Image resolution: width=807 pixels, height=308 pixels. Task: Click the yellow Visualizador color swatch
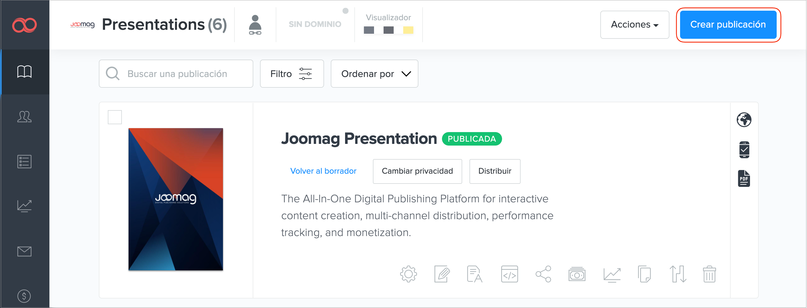coord(408,30)
